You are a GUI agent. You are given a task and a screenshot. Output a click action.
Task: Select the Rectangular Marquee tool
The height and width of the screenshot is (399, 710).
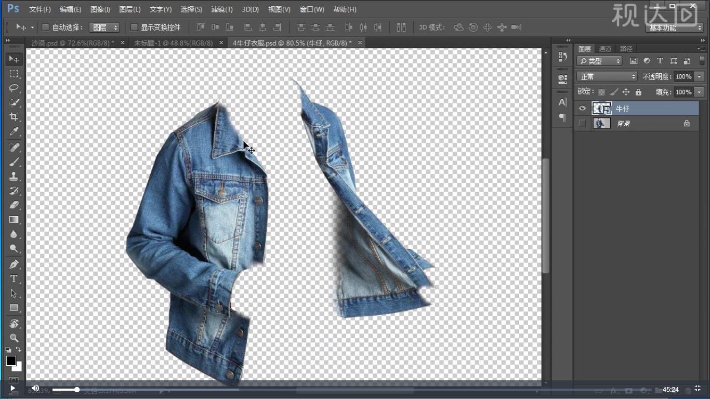[x=14, y=74]
